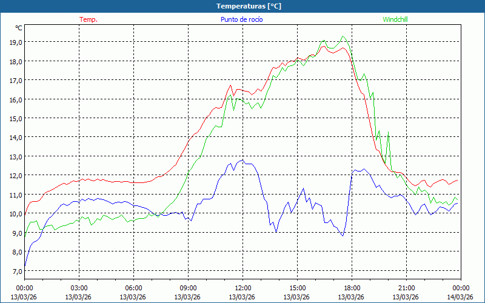Image resolution: width=485 pixels, height=303 pixels.
Task: Choose the 12:00 time axis label
Action: (x=242, y=288)
